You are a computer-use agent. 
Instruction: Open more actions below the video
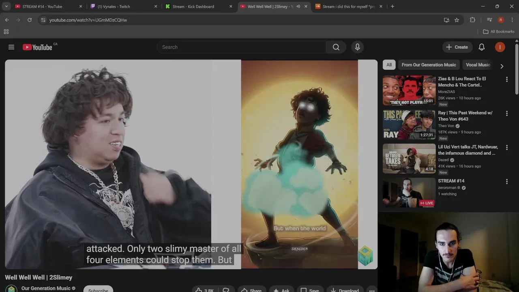tap(371, 290)
